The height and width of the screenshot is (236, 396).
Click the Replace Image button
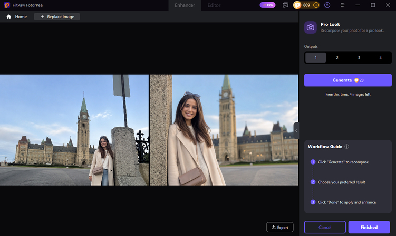(57, 17)
